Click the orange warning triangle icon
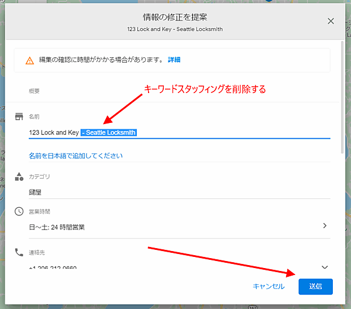The image size is (351, 309). 30,60
